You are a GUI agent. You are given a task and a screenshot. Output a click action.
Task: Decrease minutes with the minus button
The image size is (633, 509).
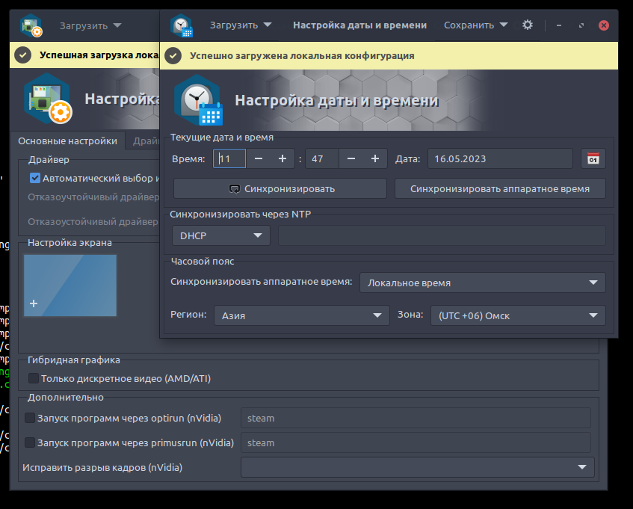351,158
